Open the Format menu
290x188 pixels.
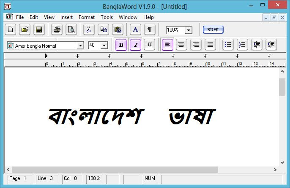click(x=86, y=17)
